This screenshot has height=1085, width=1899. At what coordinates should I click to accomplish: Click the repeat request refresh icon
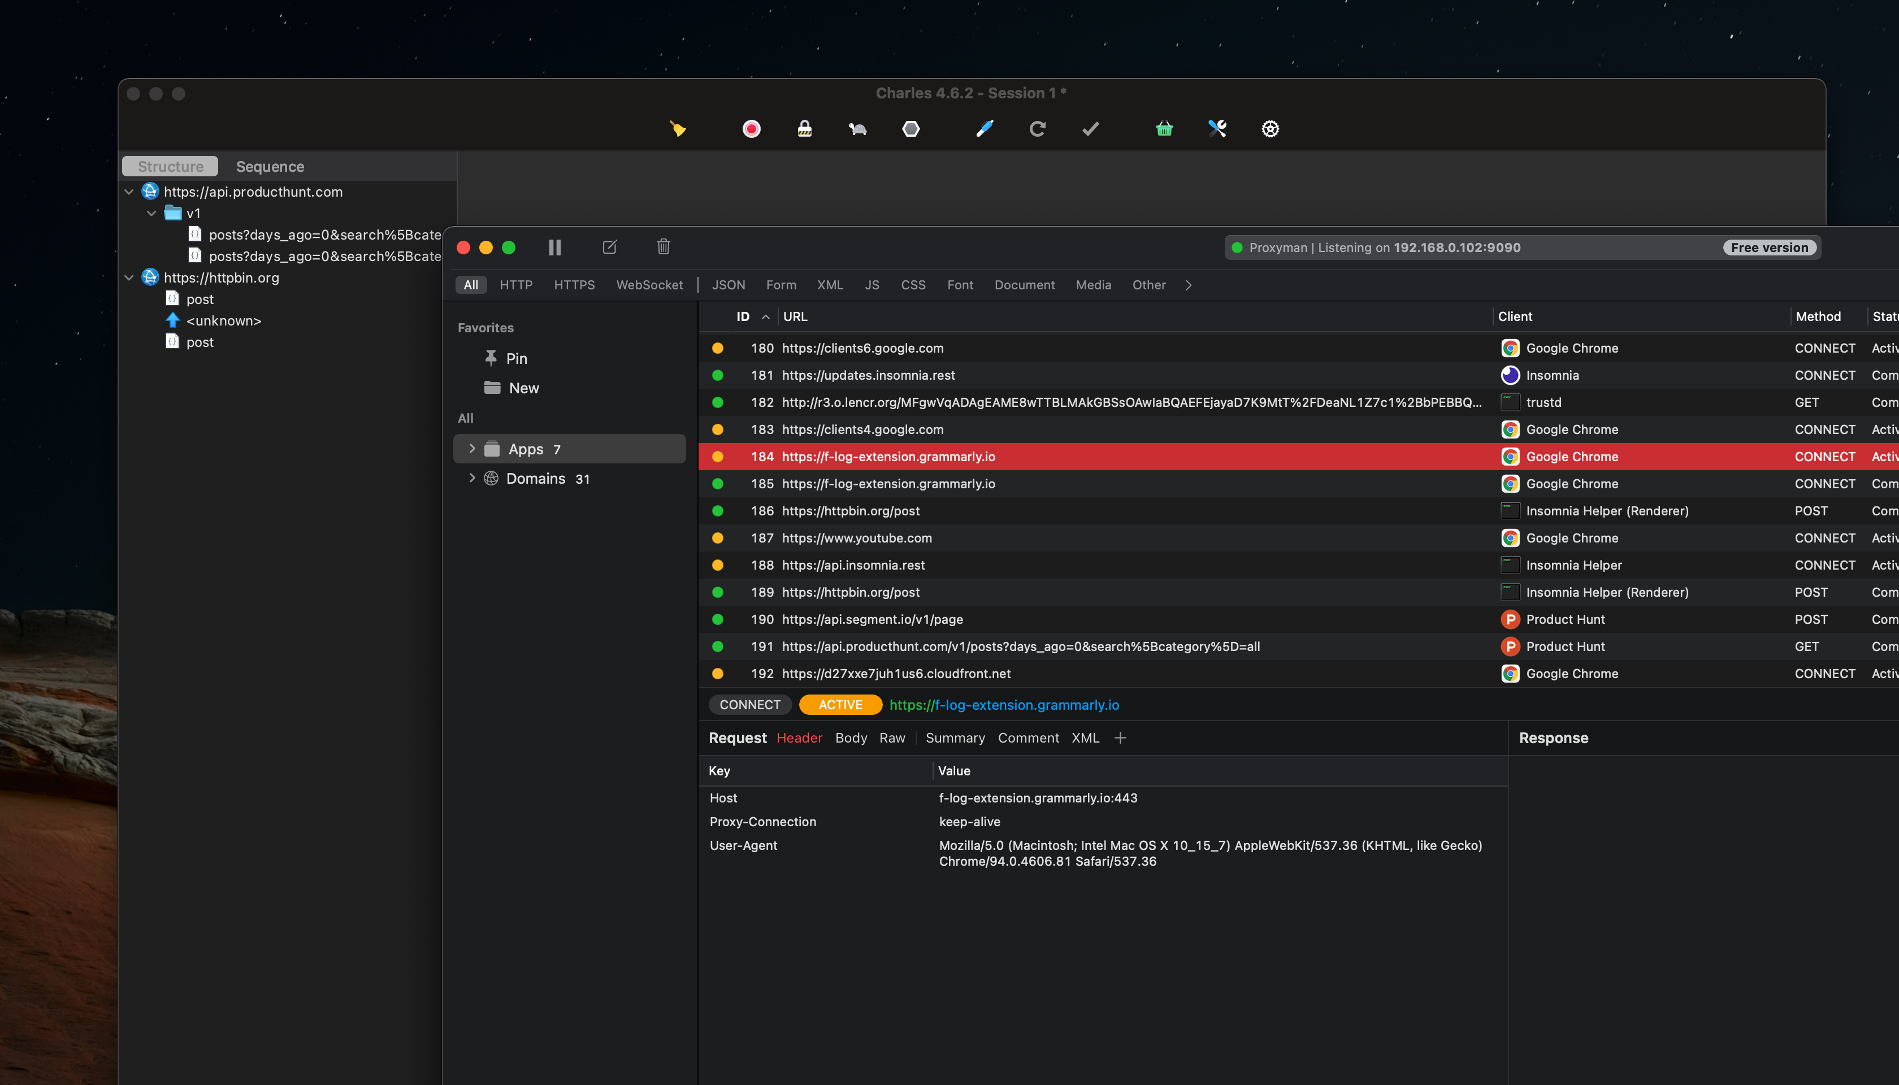tap(1038, 129)
